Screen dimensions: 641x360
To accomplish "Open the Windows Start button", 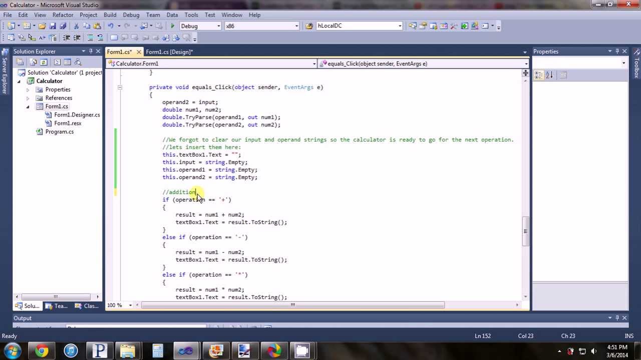I will tap(12, 351).
